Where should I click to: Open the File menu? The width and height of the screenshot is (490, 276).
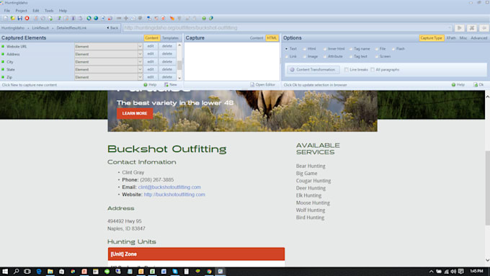[7, 11]
